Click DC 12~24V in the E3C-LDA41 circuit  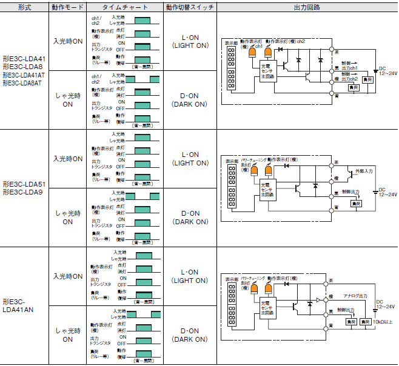388,71
